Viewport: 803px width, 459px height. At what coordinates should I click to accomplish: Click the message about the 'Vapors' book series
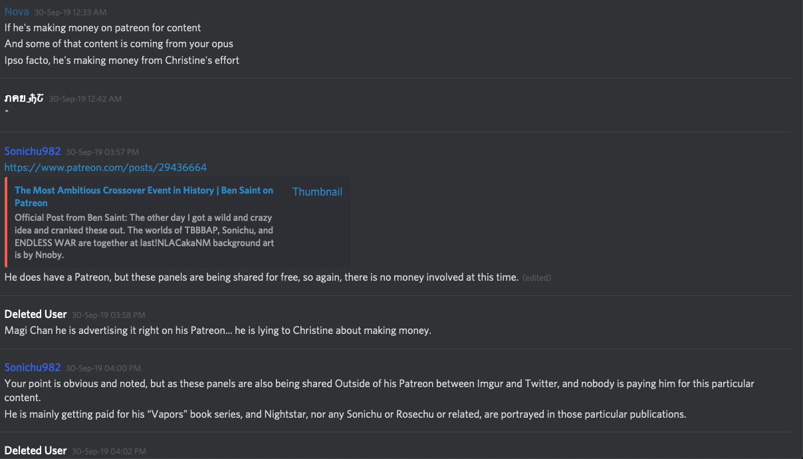pos(345,414)
